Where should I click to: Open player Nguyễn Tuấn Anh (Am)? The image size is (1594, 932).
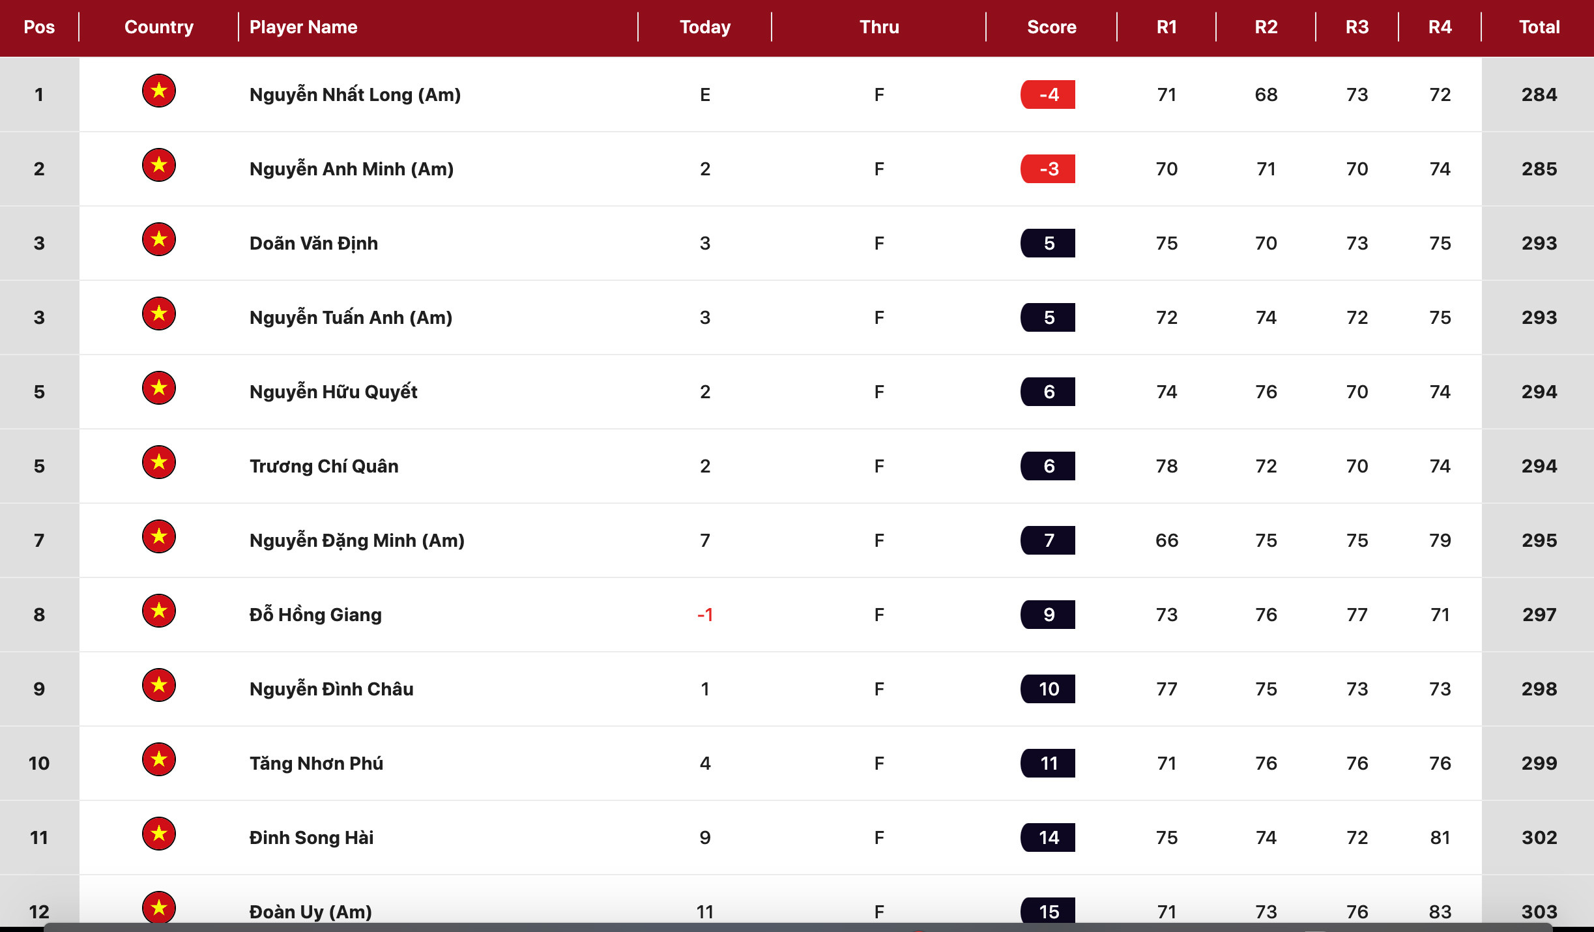(x=351, y=318)
